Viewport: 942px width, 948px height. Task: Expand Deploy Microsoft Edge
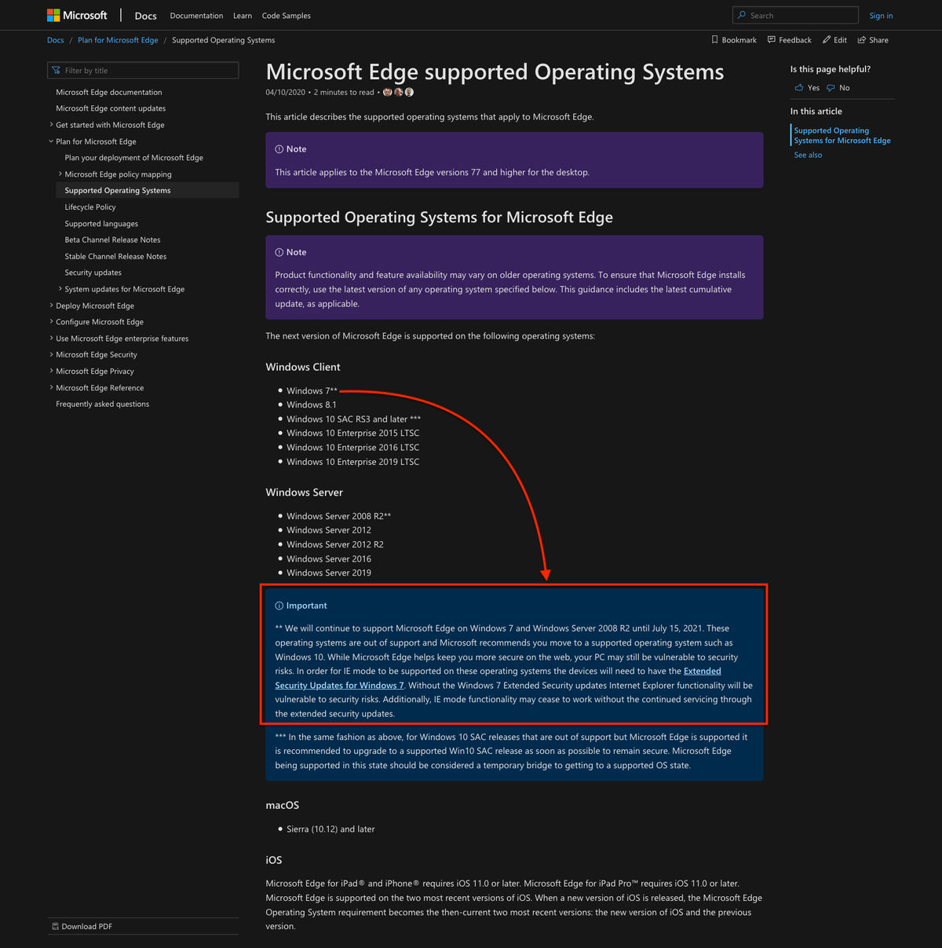click(51, 305)
